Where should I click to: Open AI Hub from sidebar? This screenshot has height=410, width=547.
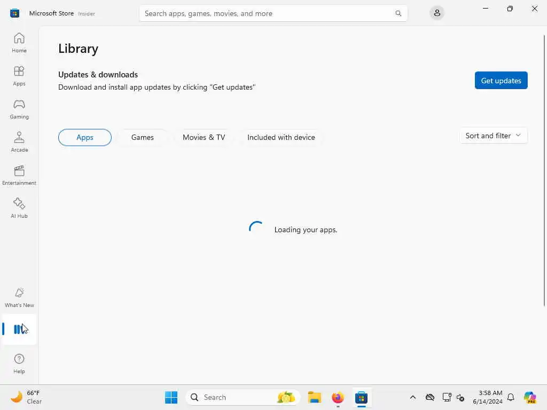pyautogui.click(x=19, y=208)
